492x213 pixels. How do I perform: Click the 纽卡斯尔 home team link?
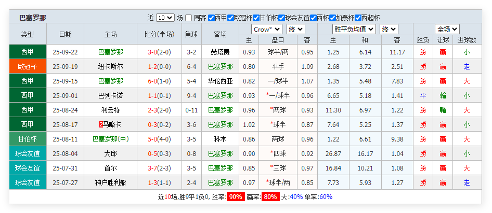[x=110, y=66]
